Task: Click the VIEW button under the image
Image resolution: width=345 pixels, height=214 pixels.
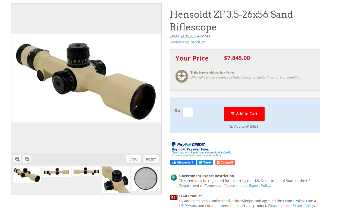Action: [x=133, y=159]
